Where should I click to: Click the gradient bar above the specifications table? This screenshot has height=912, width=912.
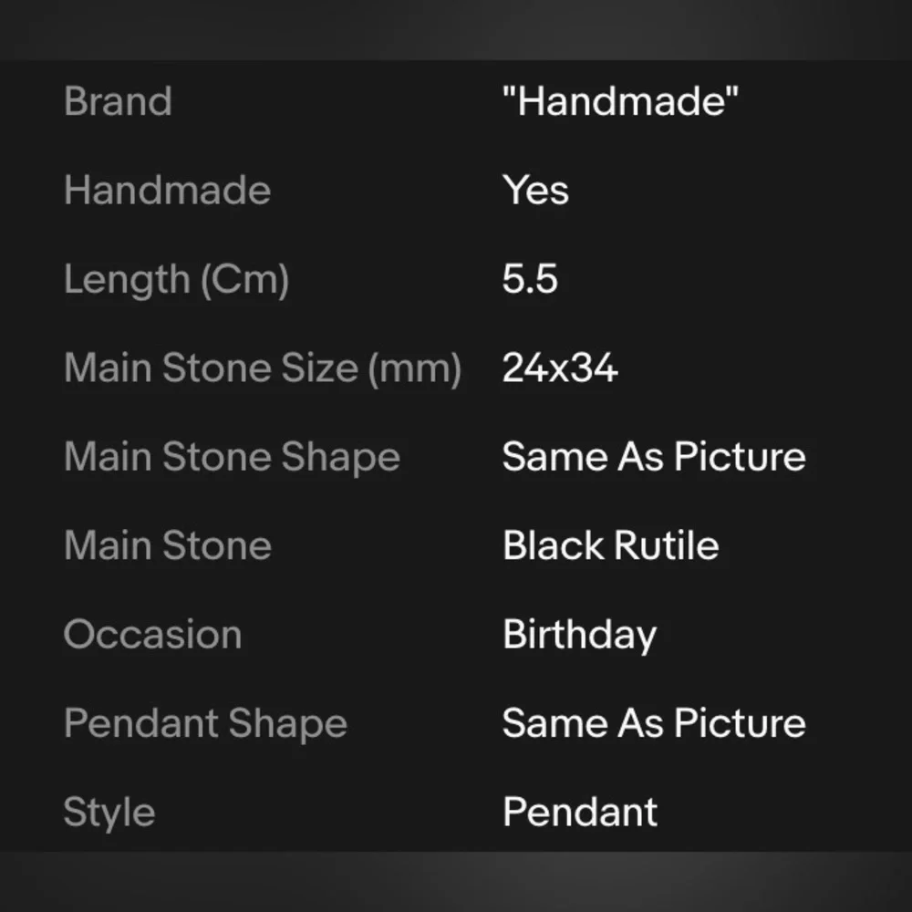(456, 29)
